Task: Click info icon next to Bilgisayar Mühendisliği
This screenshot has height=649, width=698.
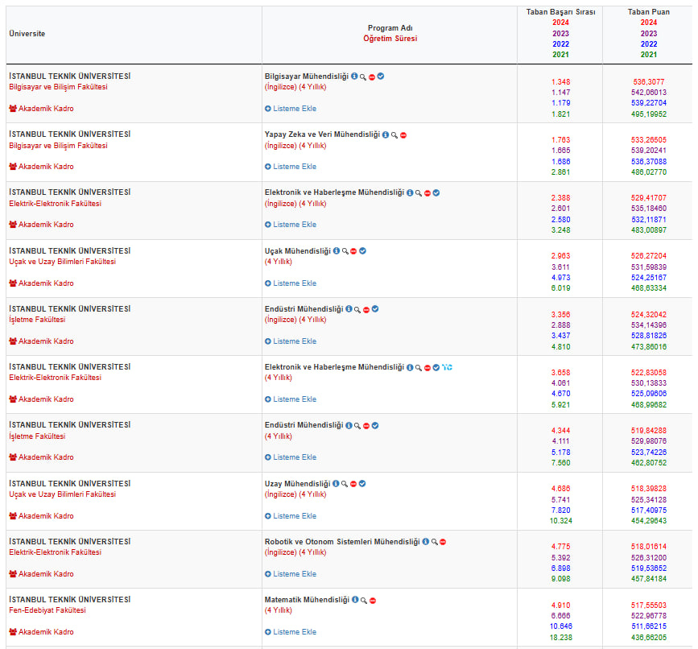Action: point(354,76)
